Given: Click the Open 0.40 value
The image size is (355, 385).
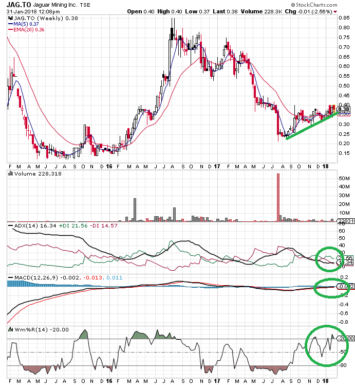Looking at the screenshot, I should [141, 11].
